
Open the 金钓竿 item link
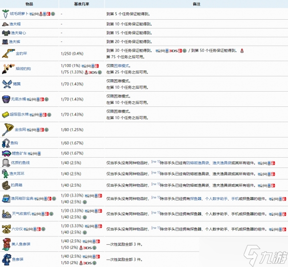coord(21,54)
